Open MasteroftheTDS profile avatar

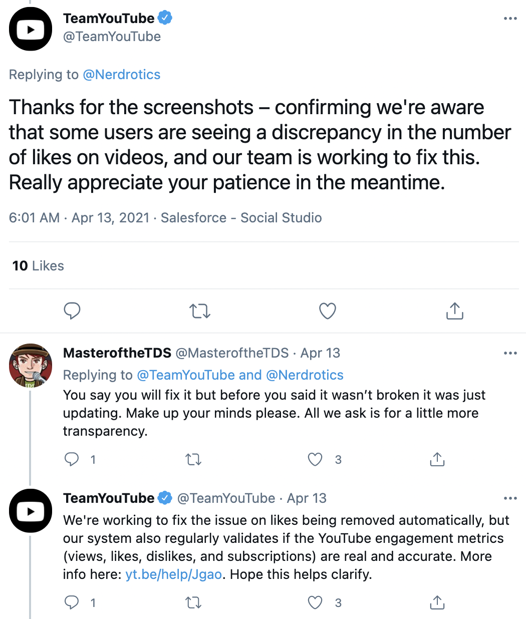[x=31, y=365]
